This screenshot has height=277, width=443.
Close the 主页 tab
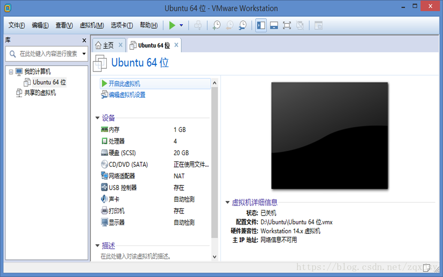coord(120,45)
